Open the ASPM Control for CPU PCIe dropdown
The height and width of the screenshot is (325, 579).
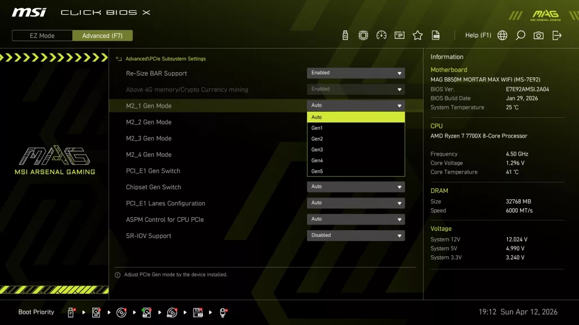(356, 219)
